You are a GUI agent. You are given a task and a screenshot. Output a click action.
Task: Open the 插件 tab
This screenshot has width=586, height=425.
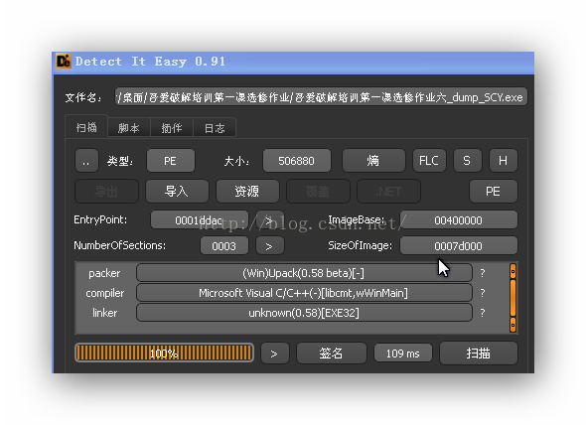(172, 128)
